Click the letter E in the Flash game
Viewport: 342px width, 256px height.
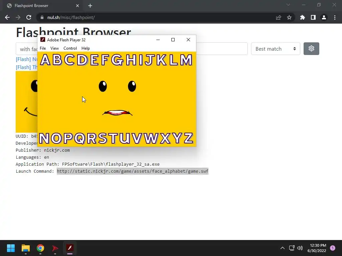point(94,60)
